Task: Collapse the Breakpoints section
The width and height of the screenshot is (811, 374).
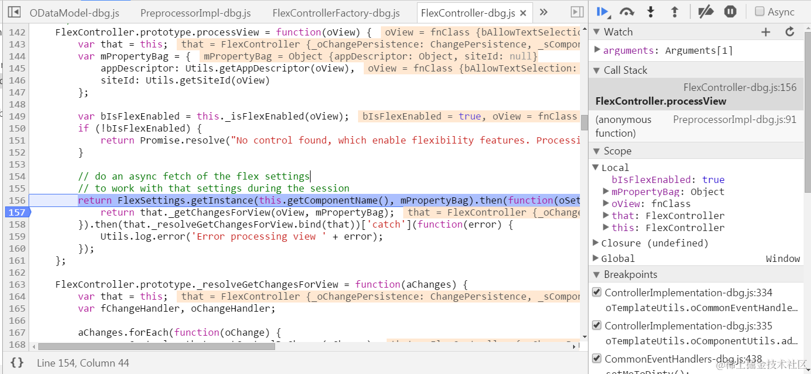Action: (x=597, y=274)
